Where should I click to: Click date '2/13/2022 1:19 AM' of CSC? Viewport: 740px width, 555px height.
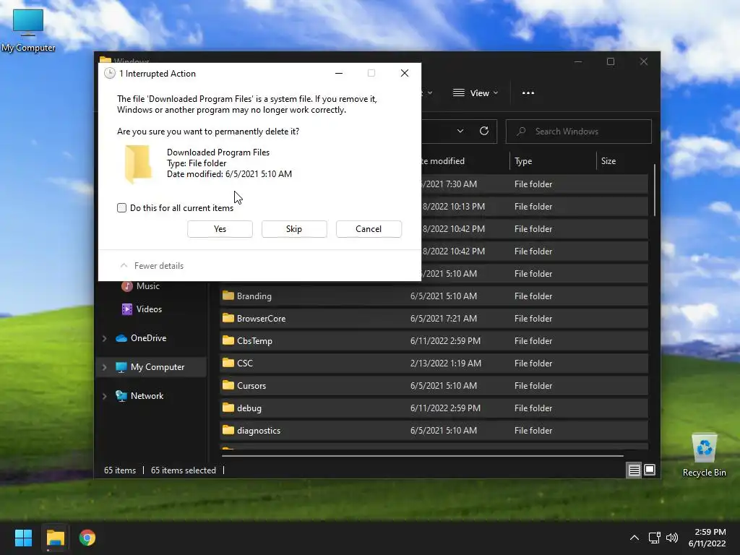click(x=445, y=363)
